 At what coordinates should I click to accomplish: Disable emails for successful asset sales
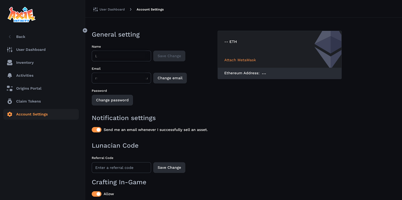[96, 130]
